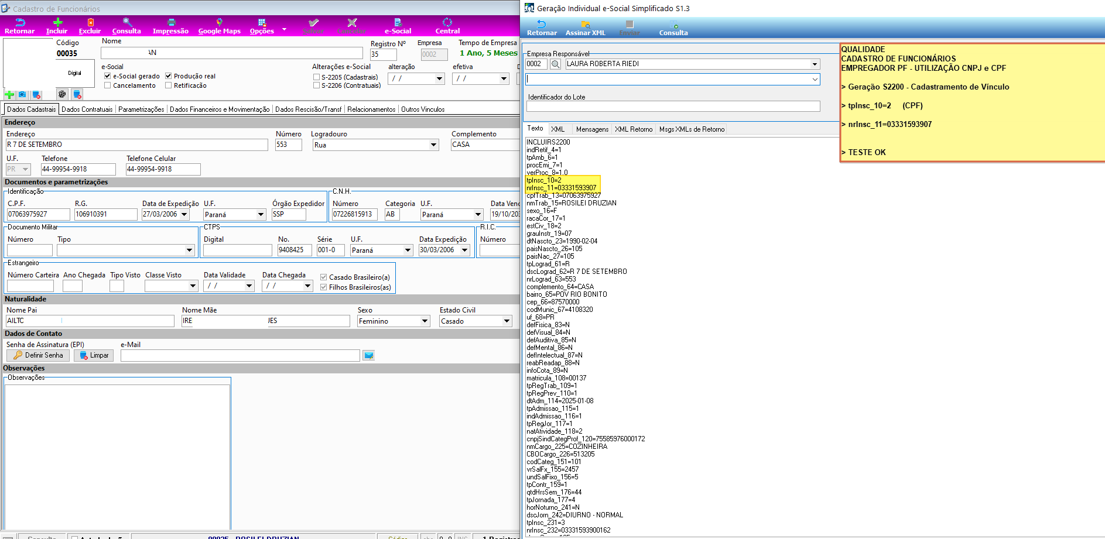Click the Definir Senha button

[x=38, y=355]
